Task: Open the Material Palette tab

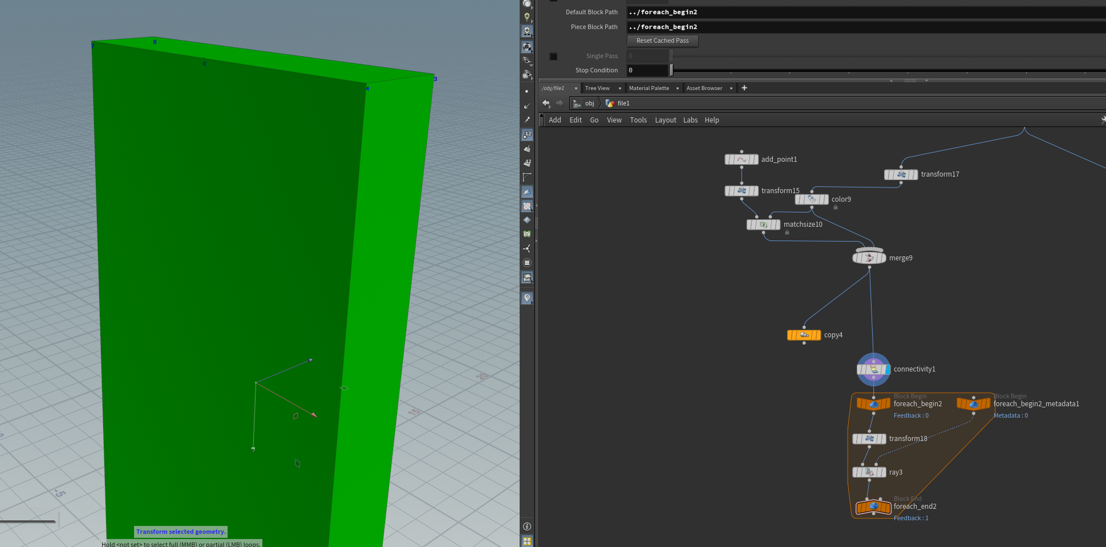Action: (649, 88)
